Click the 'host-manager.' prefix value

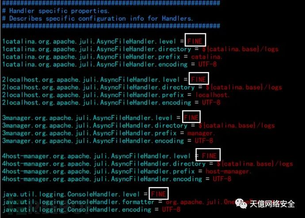pyautogui.click(x=228, y=171)
